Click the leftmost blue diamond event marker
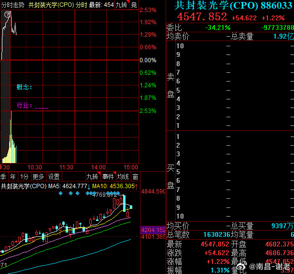 60,193
